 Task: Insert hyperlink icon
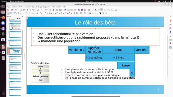tap(99, 10)
